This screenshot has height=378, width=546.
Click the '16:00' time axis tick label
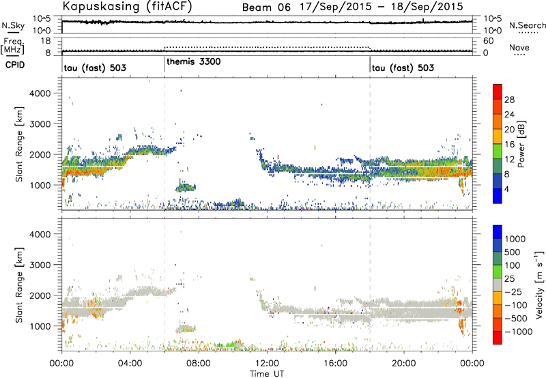(335, 364)
